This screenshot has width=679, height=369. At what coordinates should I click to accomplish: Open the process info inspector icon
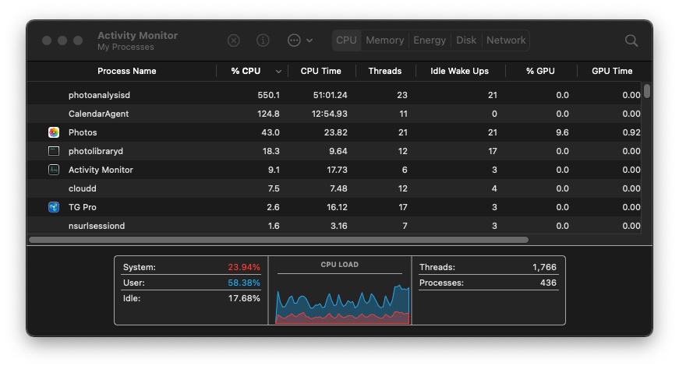point(263,40)
